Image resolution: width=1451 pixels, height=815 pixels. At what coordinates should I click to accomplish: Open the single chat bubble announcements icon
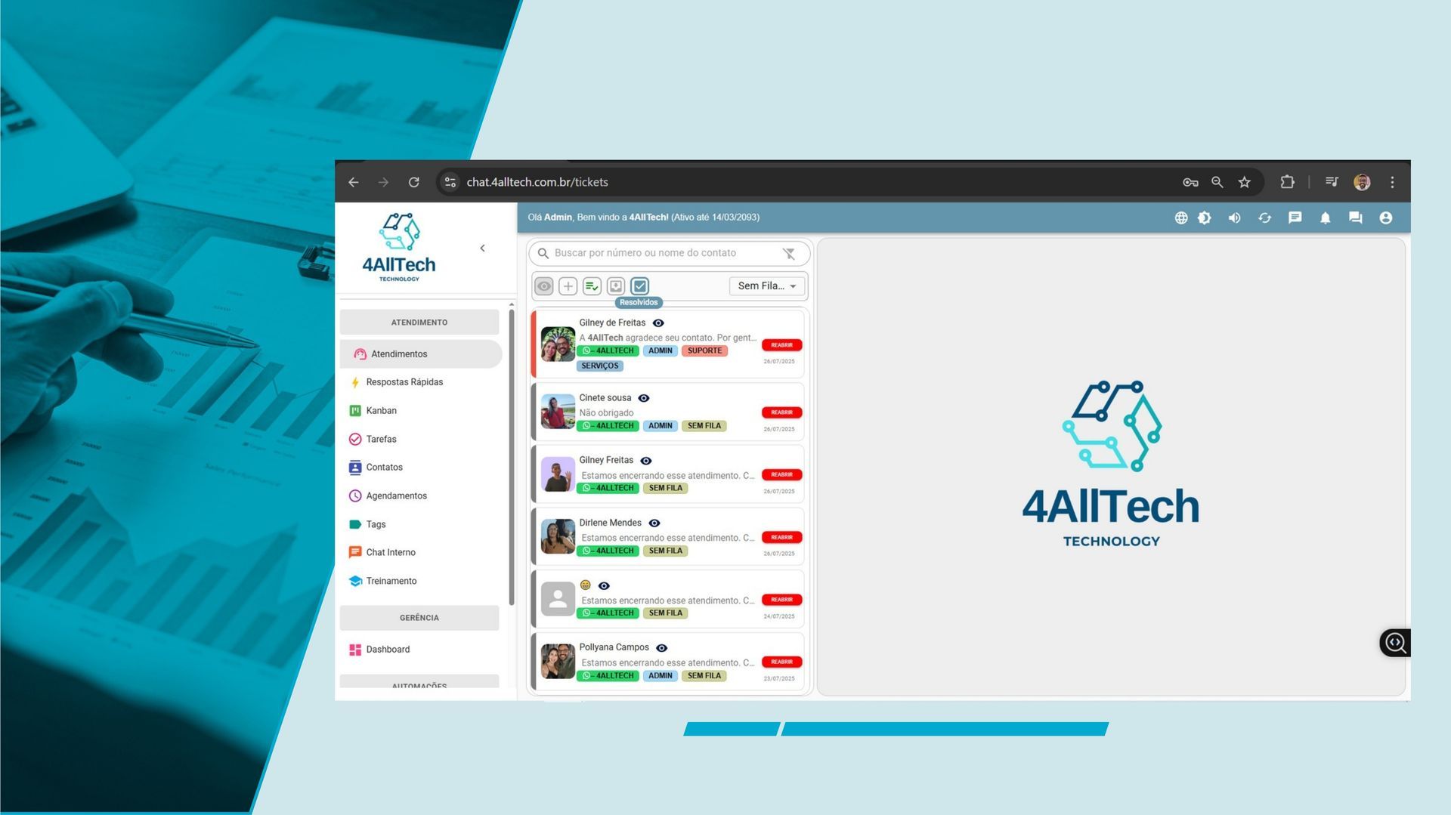coord(1295,218)
